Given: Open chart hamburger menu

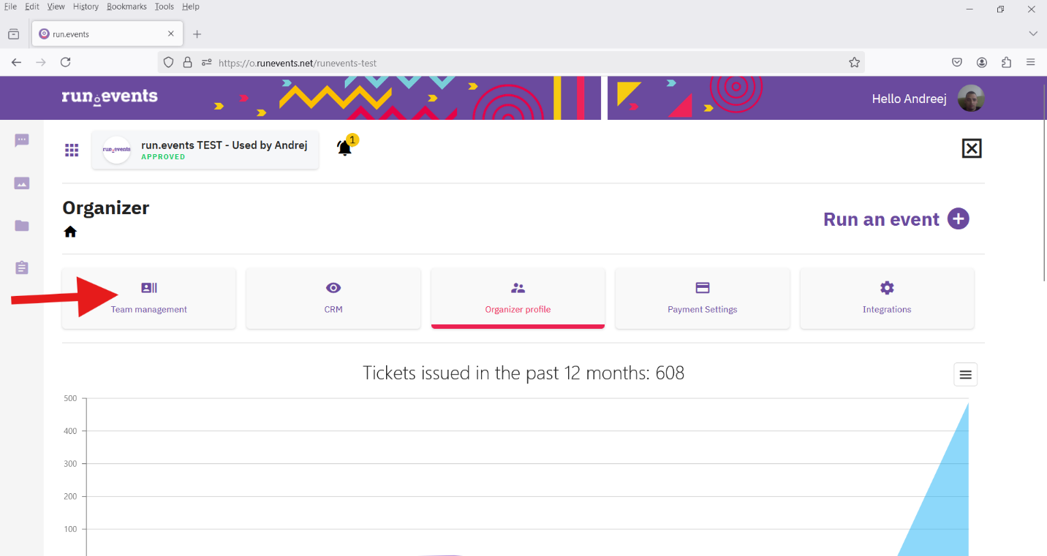Looking at the screenshot, I should 965,375.
